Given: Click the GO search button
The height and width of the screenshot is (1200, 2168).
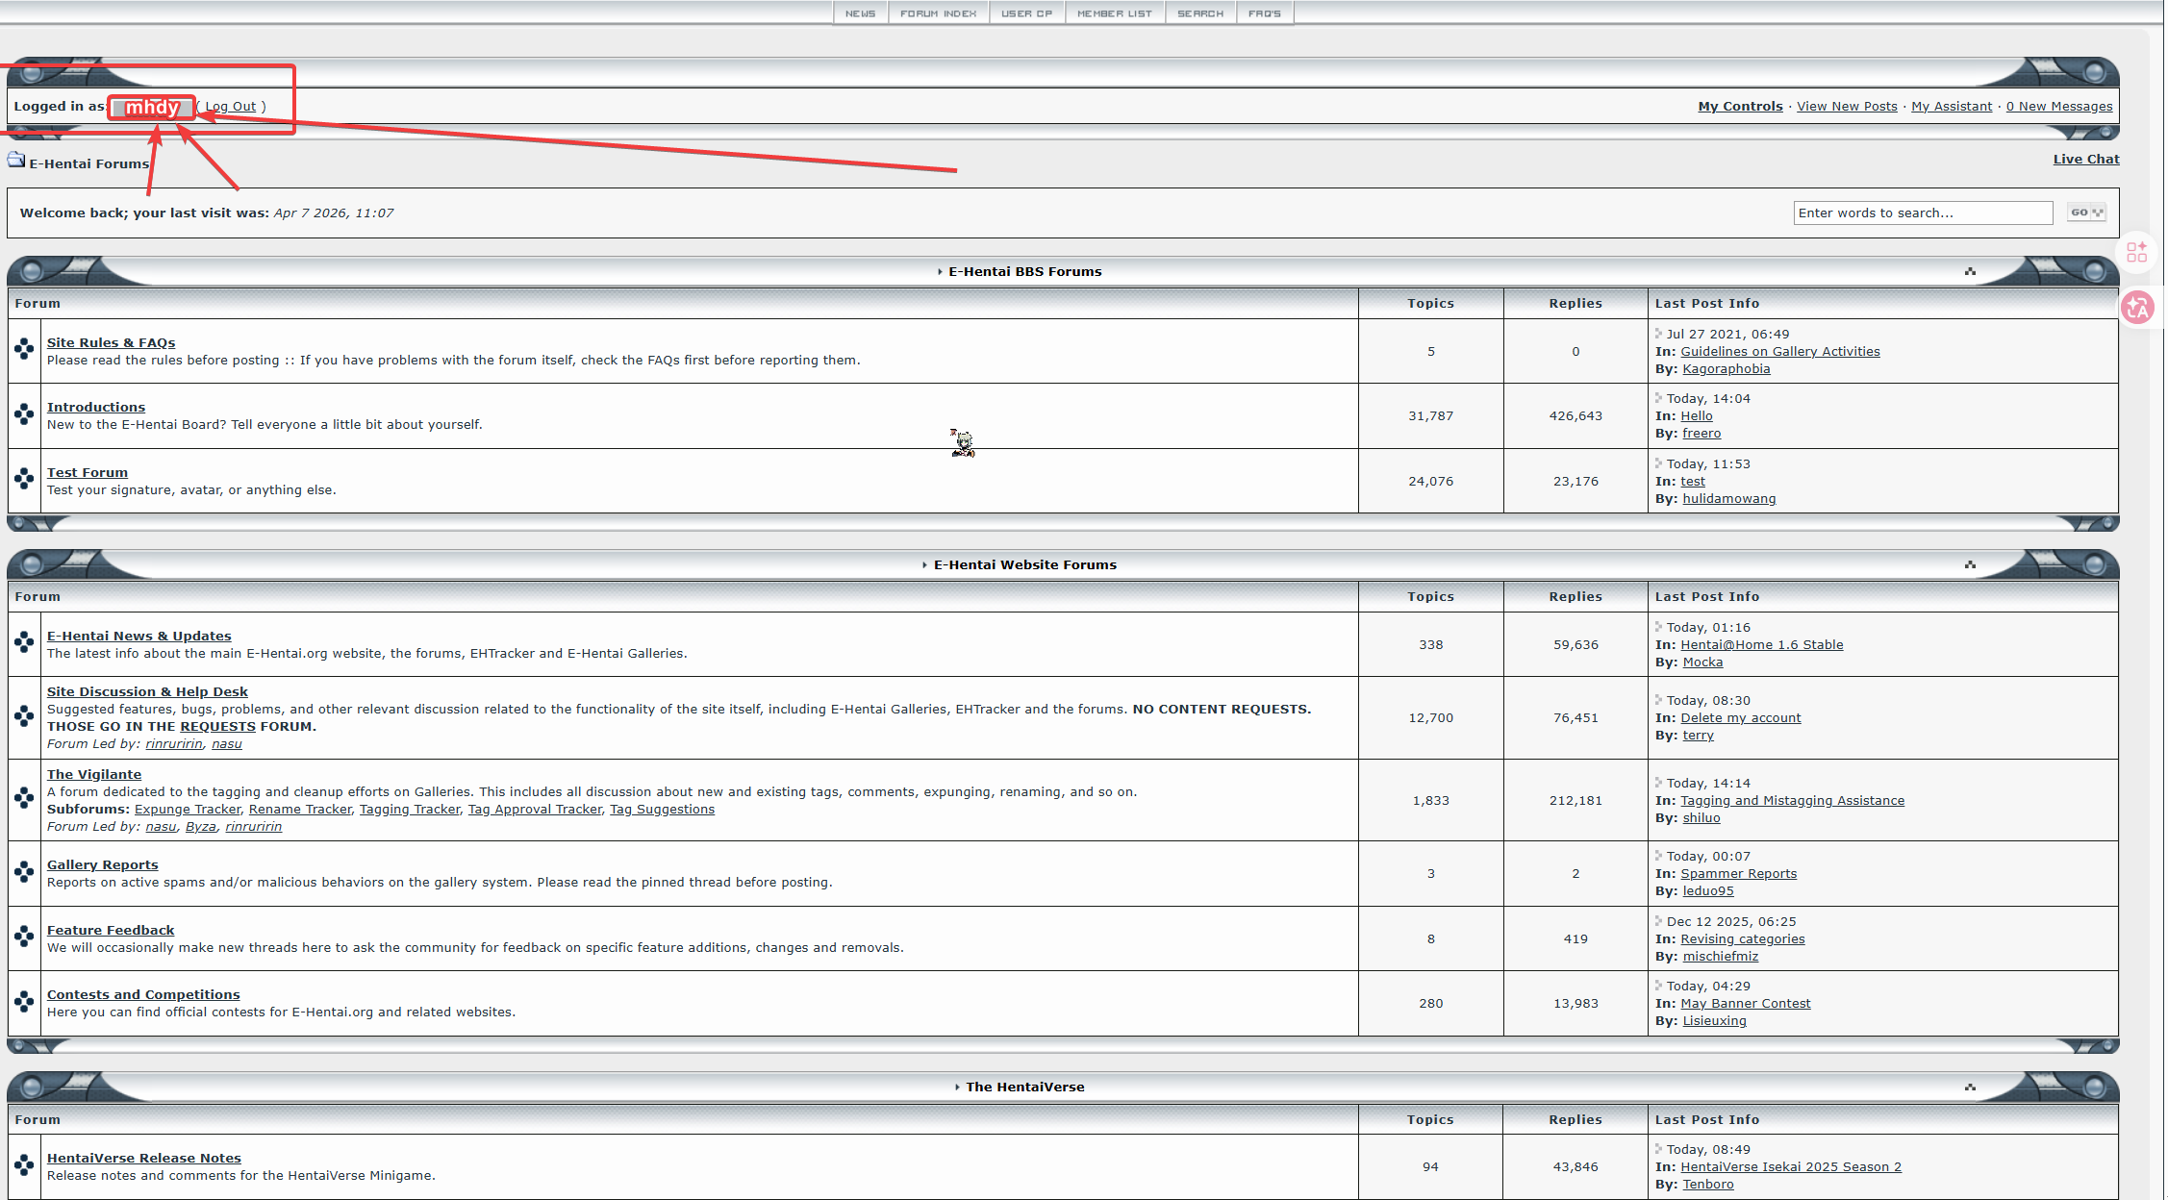Looking at the screenshot, I should 2086,212.
